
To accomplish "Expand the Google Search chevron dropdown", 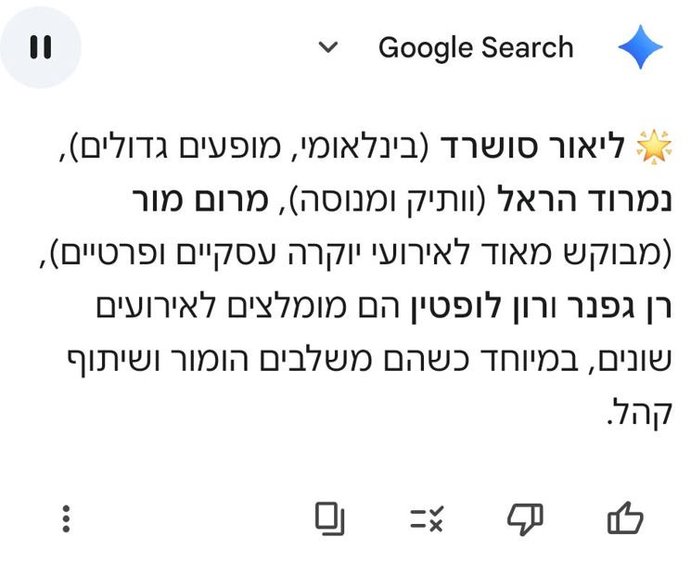I will tap(327, 47).
